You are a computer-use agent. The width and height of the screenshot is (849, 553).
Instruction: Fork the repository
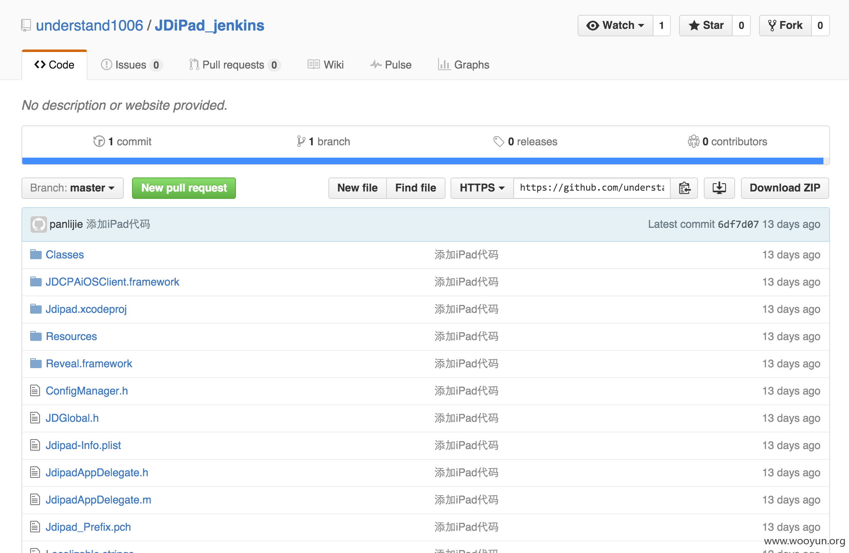point(785,26)
